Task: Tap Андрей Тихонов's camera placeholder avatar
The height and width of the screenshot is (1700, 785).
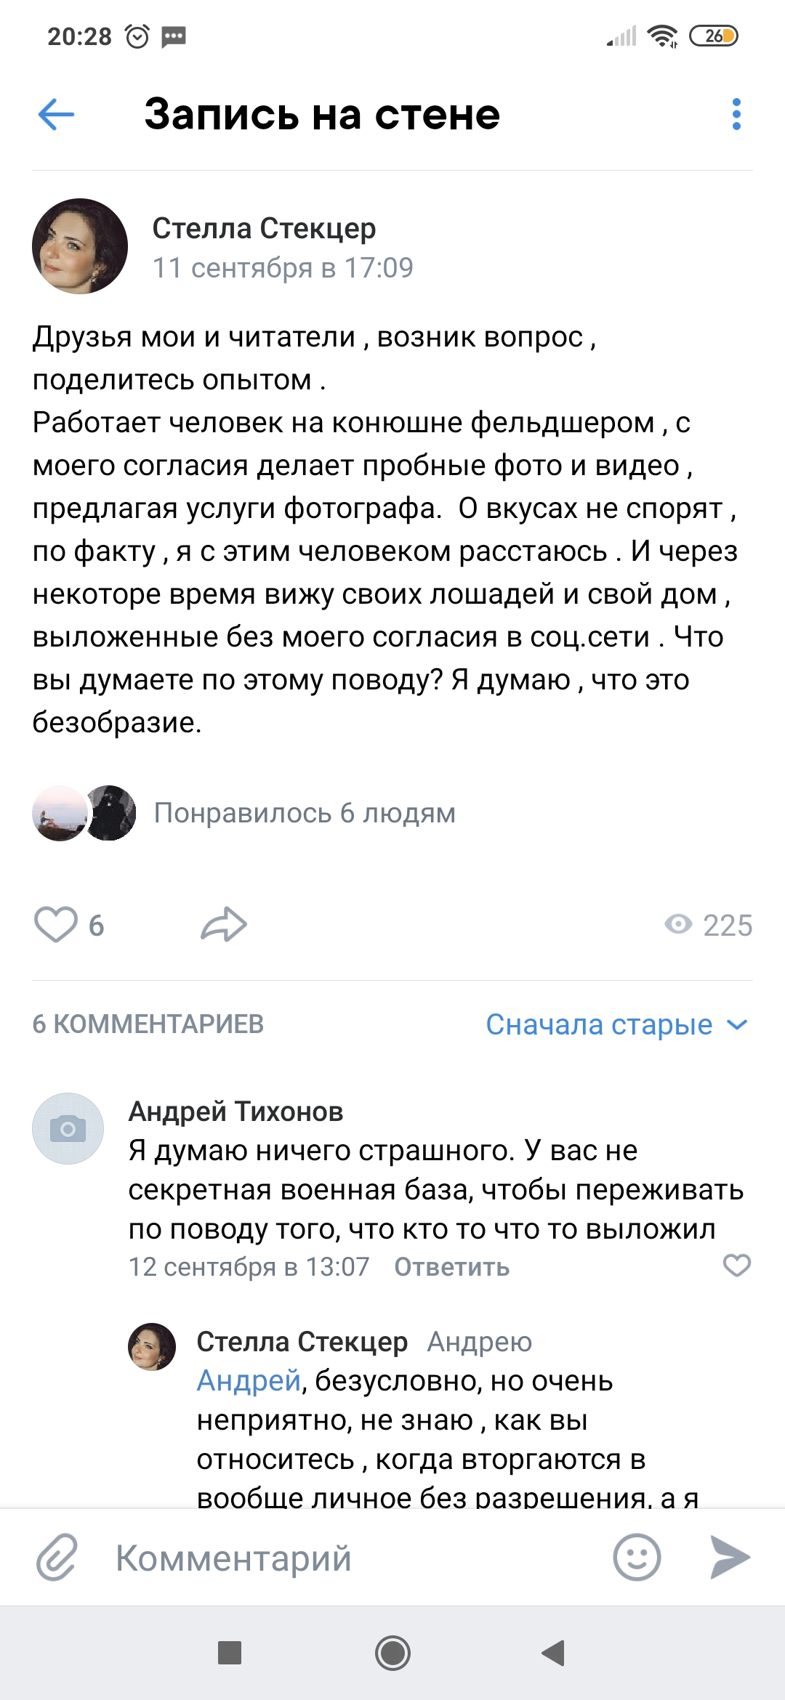Action: [x=68, y=1129]
